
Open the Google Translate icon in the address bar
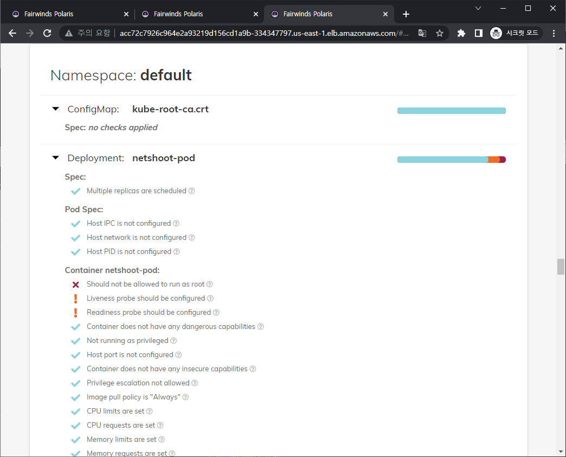[x=422, y=33]
